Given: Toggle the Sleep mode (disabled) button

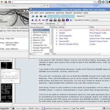Looking at the screenshot, I should (x=50, y=24).
